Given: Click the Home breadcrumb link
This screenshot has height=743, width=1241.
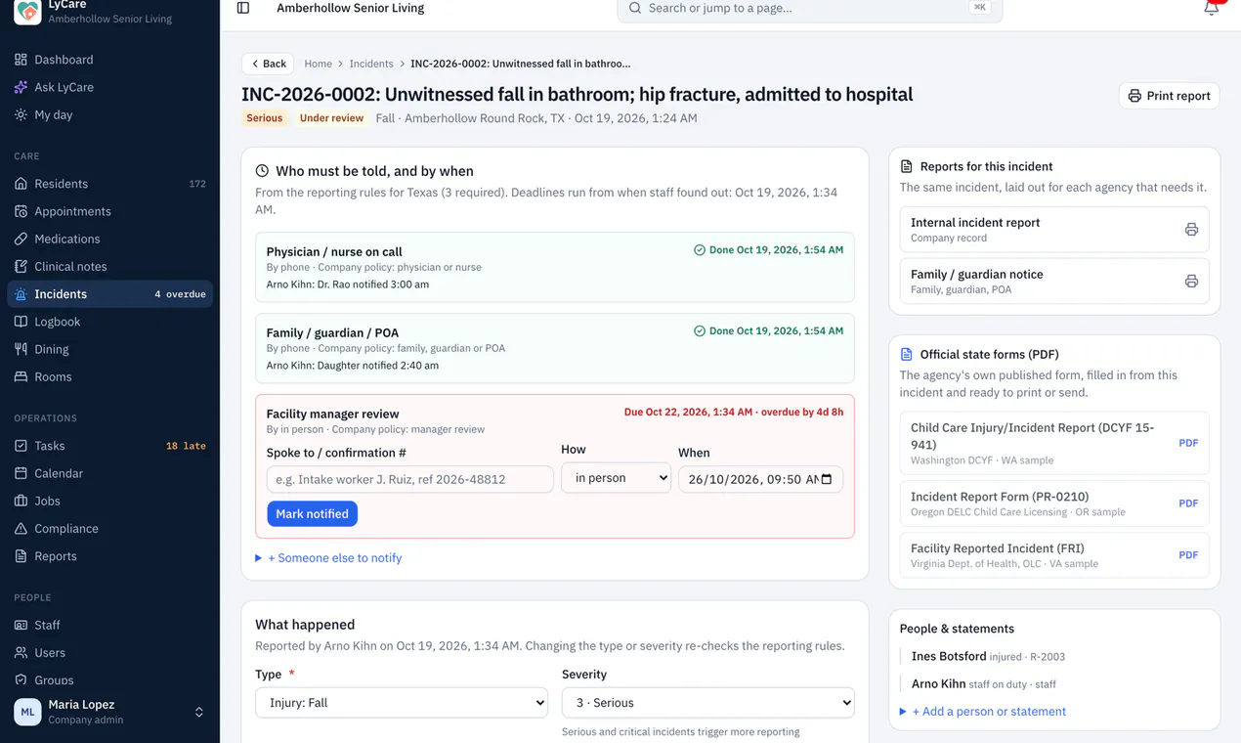Looking at the screenshot, I should [319, 64].
